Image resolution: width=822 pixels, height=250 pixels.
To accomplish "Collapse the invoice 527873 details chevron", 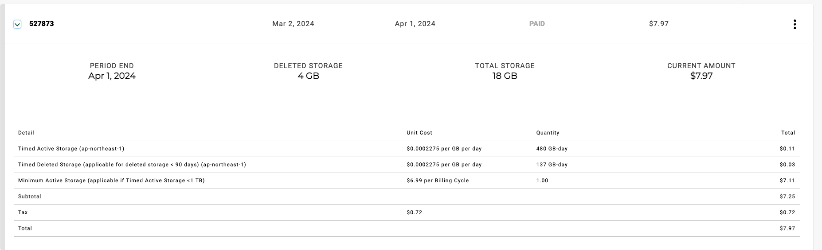I will (17, 24).
